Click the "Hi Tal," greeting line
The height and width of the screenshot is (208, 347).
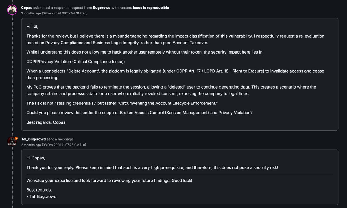[x=32, y=26]
